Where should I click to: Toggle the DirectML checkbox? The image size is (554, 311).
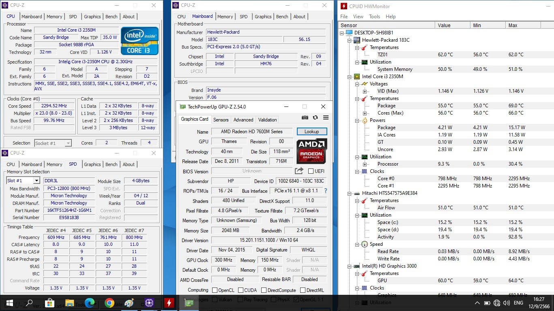pos(303,290)
